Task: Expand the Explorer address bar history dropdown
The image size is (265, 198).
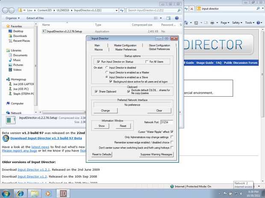Action: tap(117, 11)
